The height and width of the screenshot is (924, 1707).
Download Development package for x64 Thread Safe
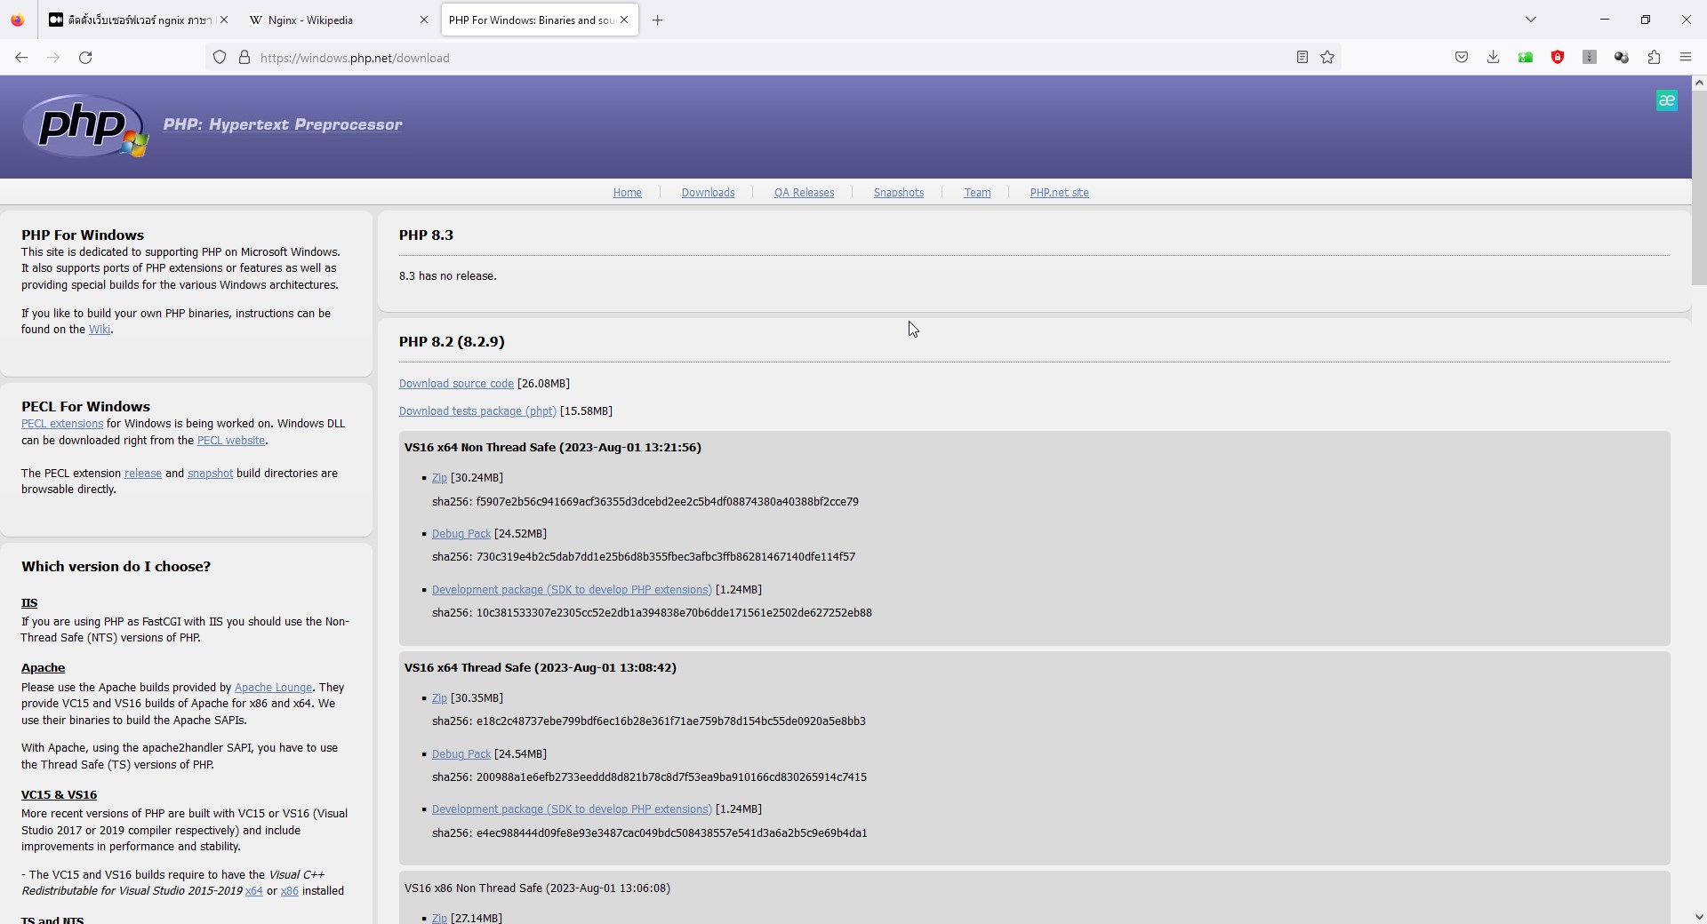click(572, 809)
